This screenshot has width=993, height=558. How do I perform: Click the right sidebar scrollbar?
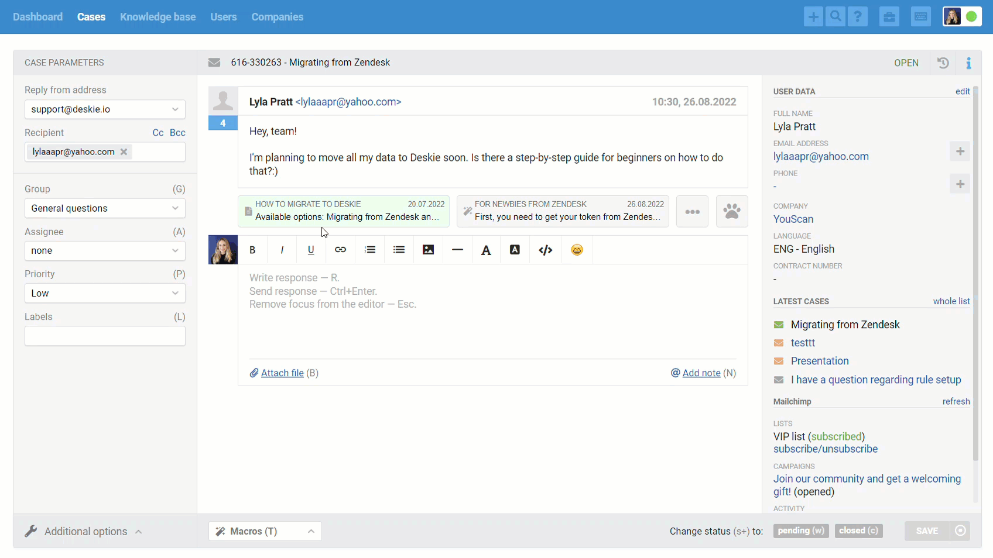point(975,273)
